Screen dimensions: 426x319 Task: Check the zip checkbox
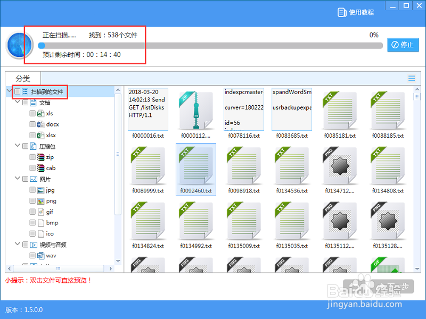32,157
